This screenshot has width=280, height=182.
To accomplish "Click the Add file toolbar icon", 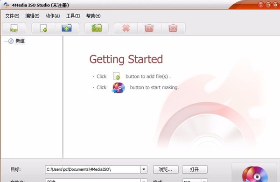I will (x=43, y=28).
